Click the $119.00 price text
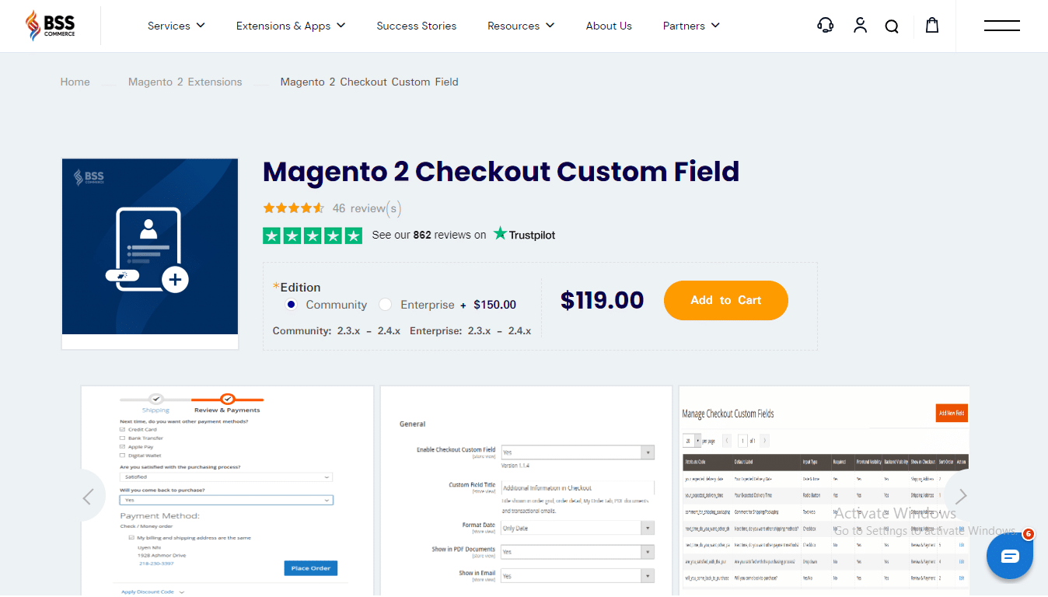The image size is (1048, 597). [x=603, y=300]
